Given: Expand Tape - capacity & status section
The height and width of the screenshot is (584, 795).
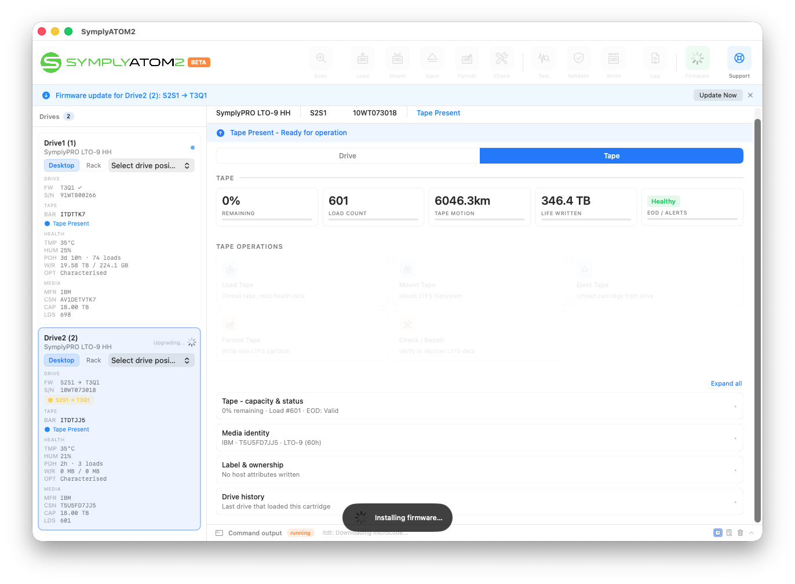Looking at the screenshot, I should (479, 406).
